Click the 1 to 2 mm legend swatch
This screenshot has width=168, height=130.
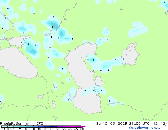(x=17, y=127)
